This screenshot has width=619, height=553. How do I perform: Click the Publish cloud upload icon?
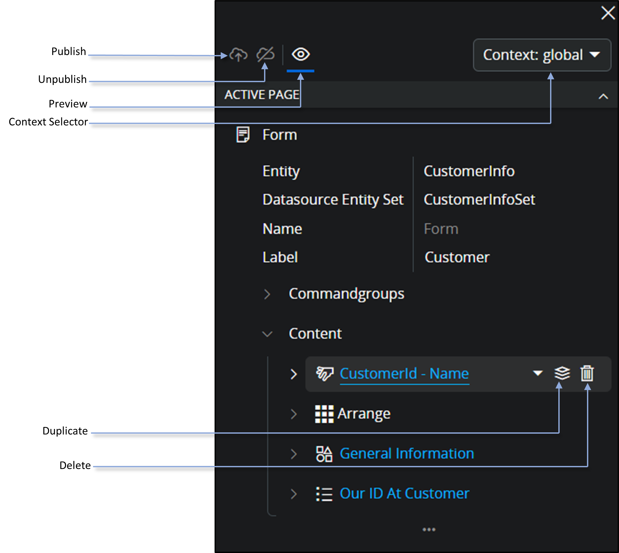pos(239,55)
